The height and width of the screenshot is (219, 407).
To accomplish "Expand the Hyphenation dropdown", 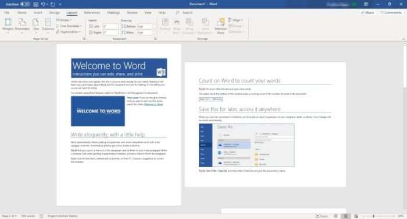I will [68, 31].
